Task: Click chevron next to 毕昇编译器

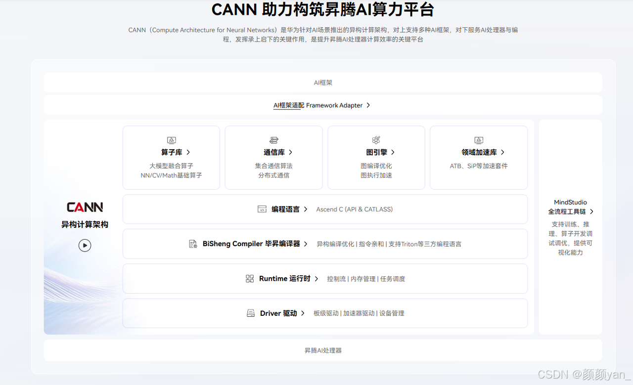Action: (x=306, y=244)
